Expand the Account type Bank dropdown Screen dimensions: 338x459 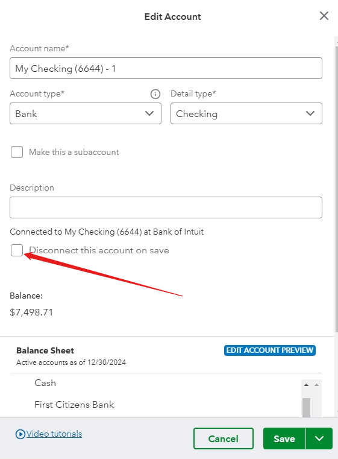pyautogui.click(x=86, y=113)
